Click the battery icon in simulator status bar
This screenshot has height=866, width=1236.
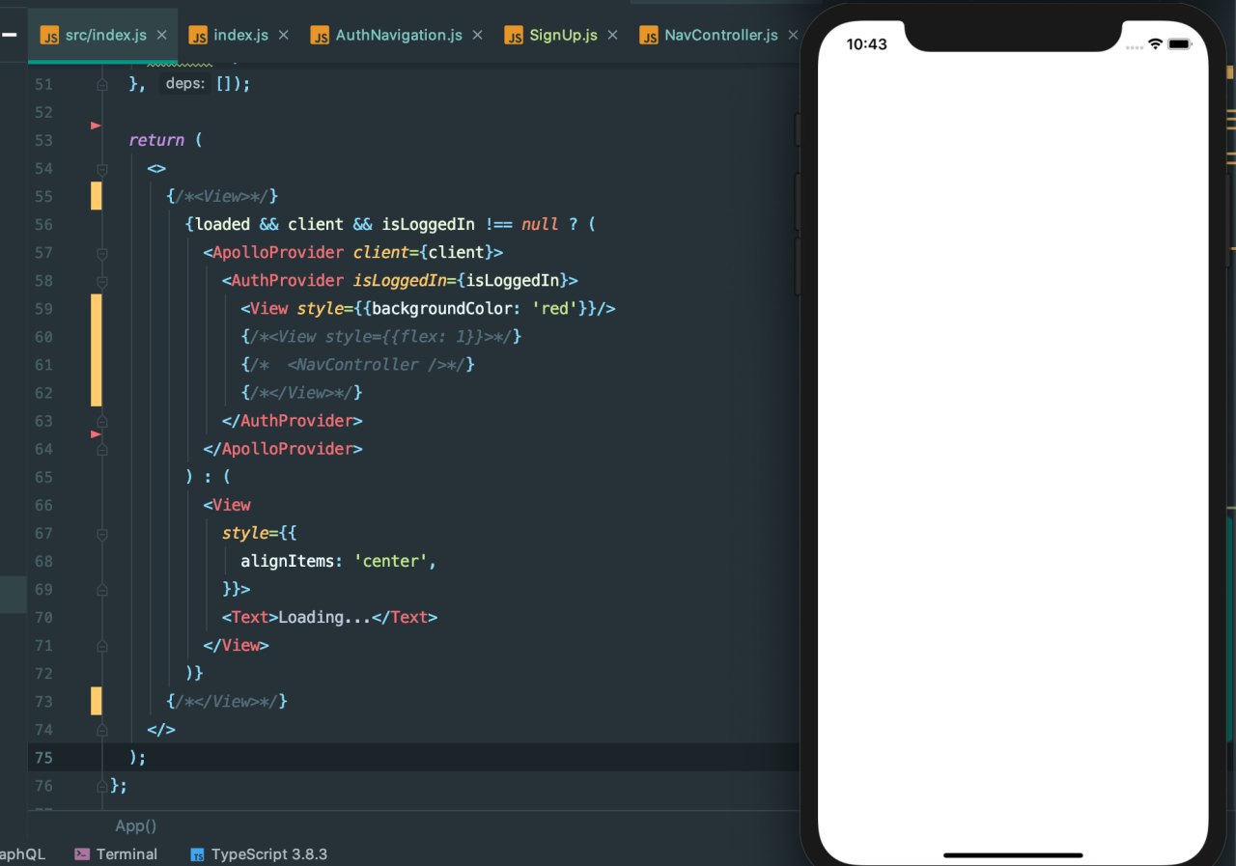pos(1180,44)
